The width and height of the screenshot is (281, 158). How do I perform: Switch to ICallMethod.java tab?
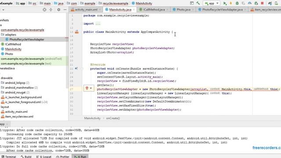154,10
